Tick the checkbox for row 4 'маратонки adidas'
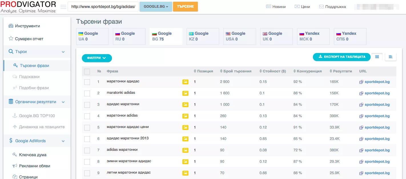 (x=87, y=116)
